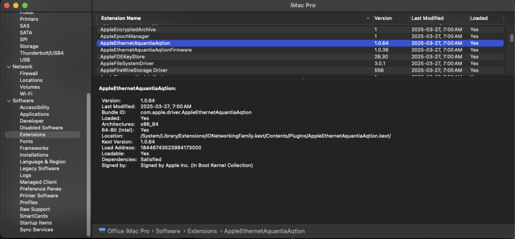Select the AppleEncryptedArchive extension row
The height and width of the screenshot is (239, 515).
[300, 29]
